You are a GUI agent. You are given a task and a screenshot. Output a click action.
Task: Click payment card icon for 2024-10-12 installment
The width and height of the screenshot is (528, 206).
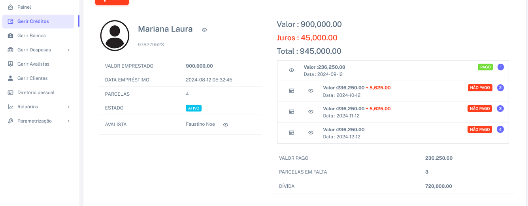[291, 91]
